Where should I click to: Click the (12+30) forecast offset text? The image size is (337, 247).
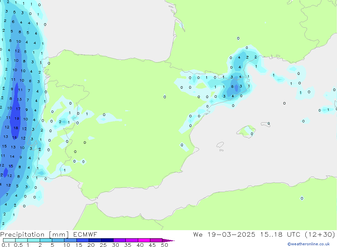tap(320, 235)
